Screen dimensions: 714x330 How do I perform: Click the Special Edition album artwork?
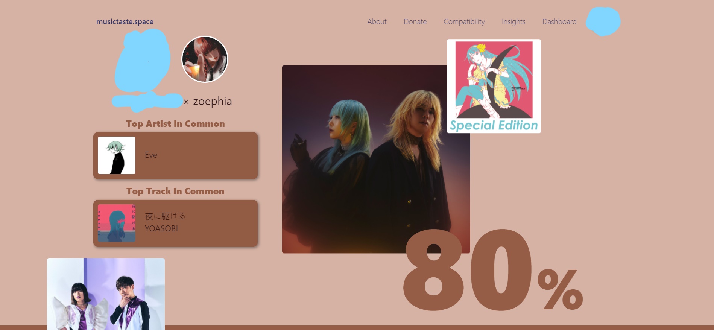[x=494, y=86]
